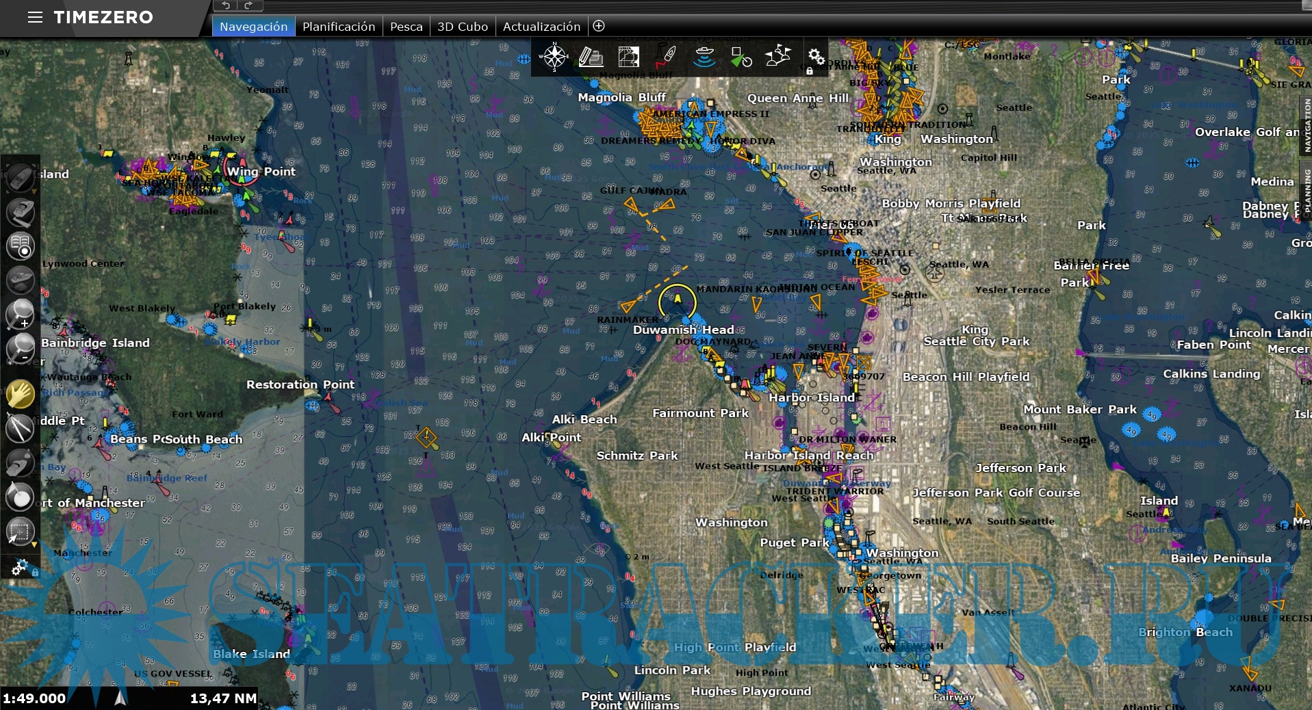Click the Undo arrow

[225, 6]
